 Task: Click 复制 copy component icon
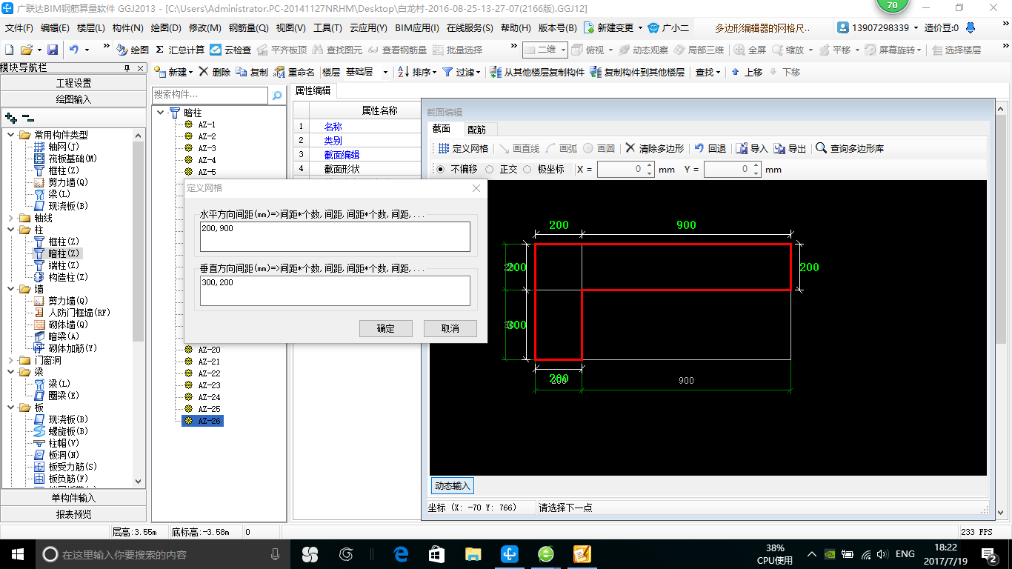tap(242, 72)
